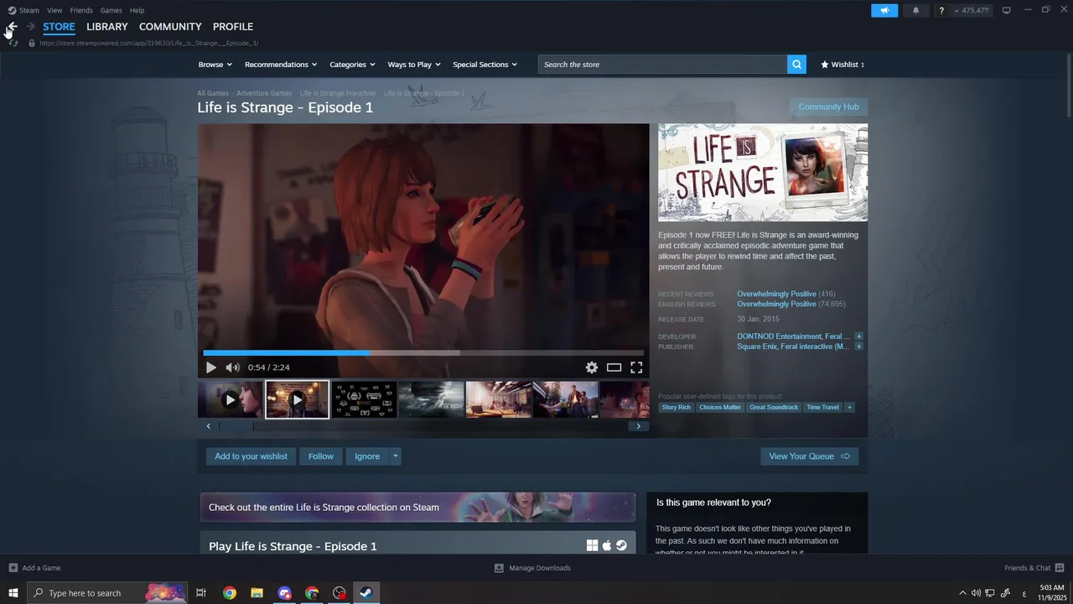The image size is (1073, 604).
Task: Mute the trailer audio
Action: tap(232, 367)
